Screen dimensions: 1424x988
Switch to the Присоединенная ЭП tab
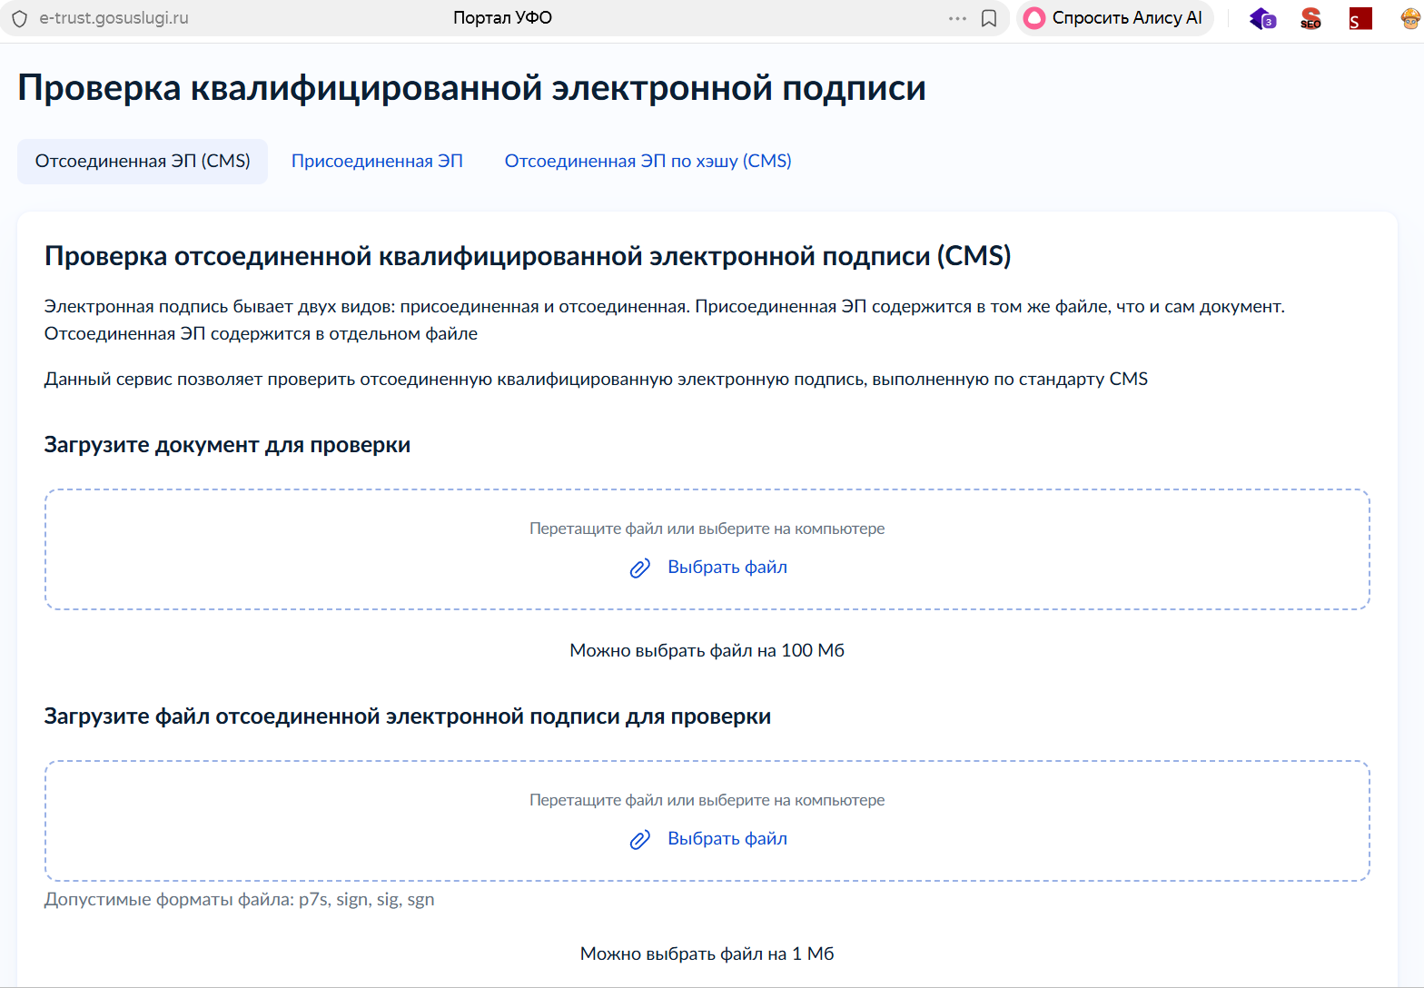377,162
